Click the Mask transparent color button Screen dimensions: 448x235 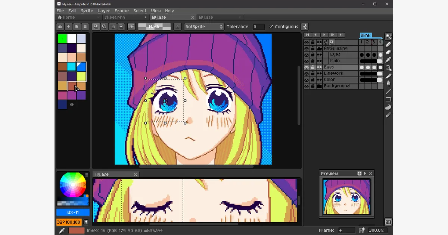pos(154,27)
